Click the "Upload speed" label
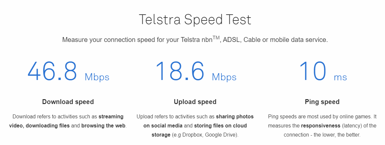 (195, 102)
